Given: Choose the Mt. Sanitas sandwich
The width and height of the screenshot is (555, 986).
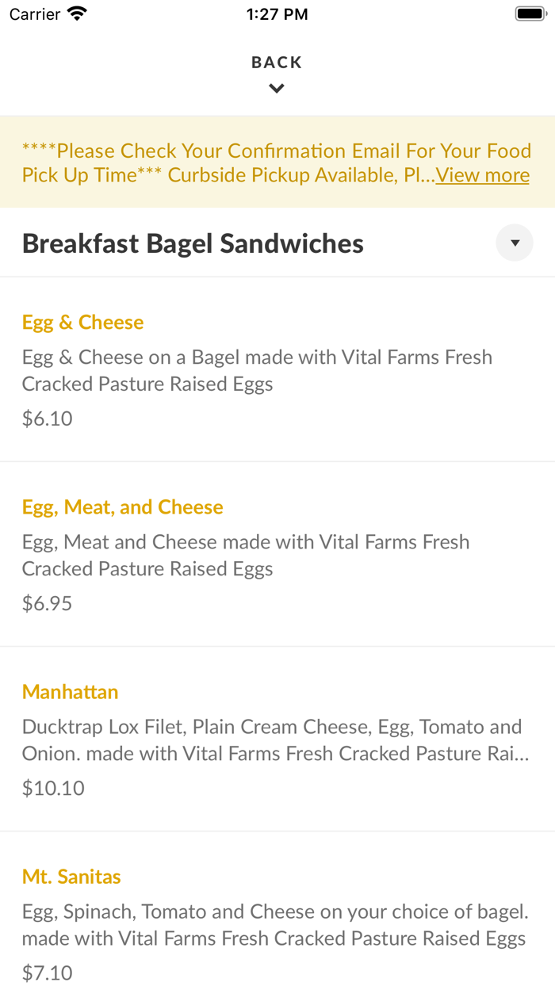Looking at the screenshot, I should (x=71, y=876).
